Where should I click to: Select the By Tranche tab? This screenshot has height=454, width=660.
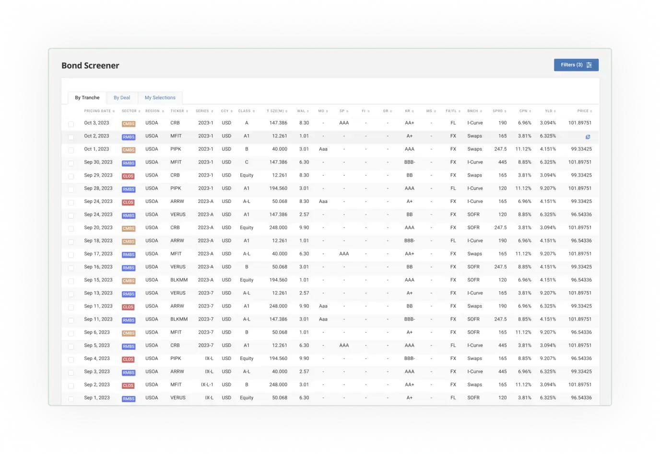(87, 98)
